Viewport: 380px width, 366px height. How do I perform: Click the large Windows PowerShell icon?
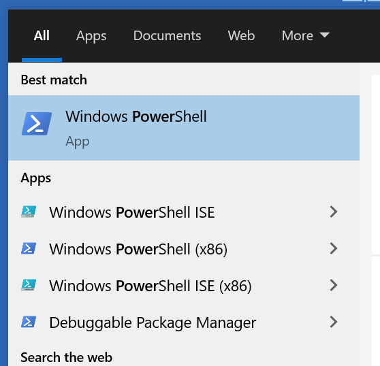[x=37, y=124]
